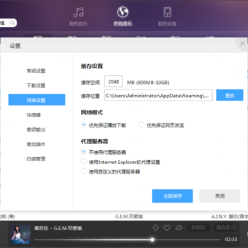Click the search magnifier icon
248x248 pixels.
tap(12, 23)
